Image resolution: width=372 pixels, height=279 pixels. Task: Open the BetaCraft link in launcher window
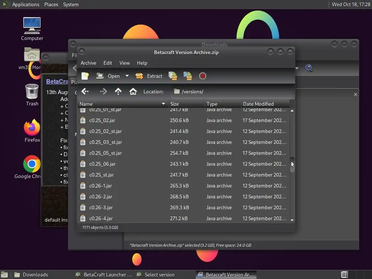(x=57, y=81)
